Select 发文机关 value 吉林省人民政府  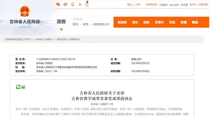(x=44, y=63)
